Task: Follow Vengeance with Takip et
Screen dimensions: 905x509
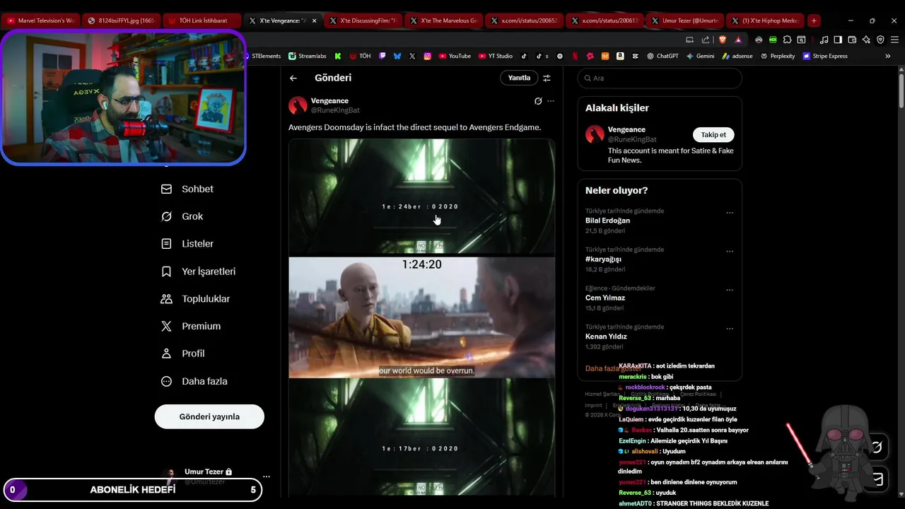Action: 713,134
